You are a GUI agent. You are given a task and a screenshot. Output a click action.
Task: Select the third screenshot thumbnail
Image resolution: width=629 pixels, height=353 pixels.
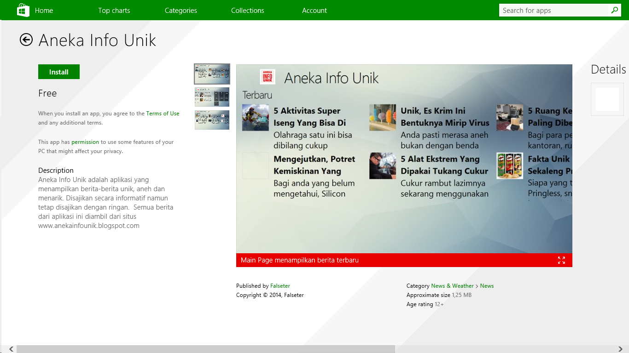pyautogui.click(x=212, y=120)
